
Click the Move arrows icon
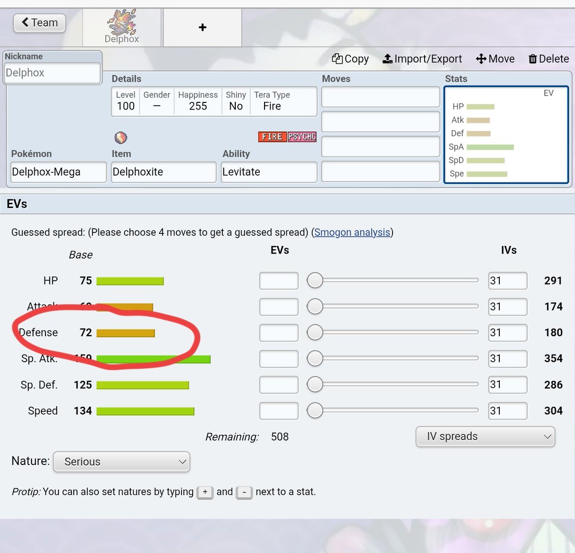[x=481, y=59]
